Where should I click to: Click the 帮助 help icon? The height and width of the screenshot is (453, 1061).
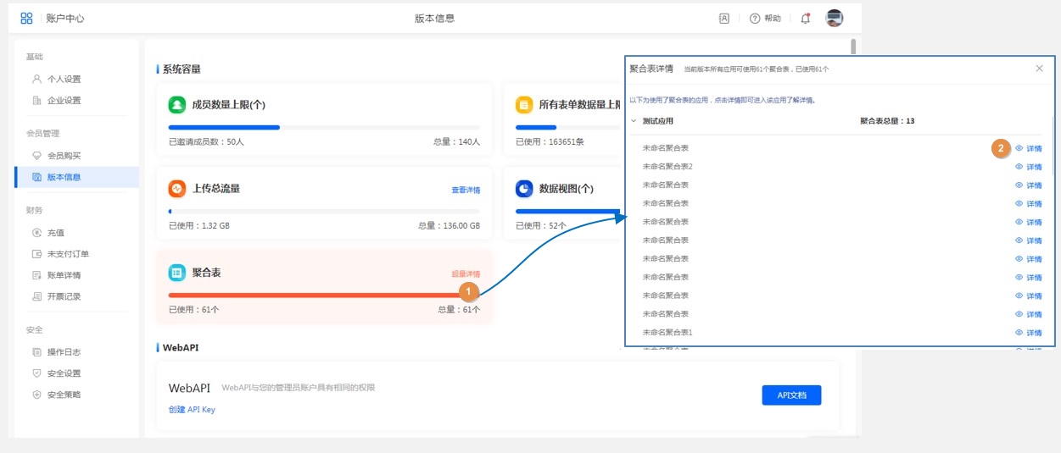(x=755, y=19)
